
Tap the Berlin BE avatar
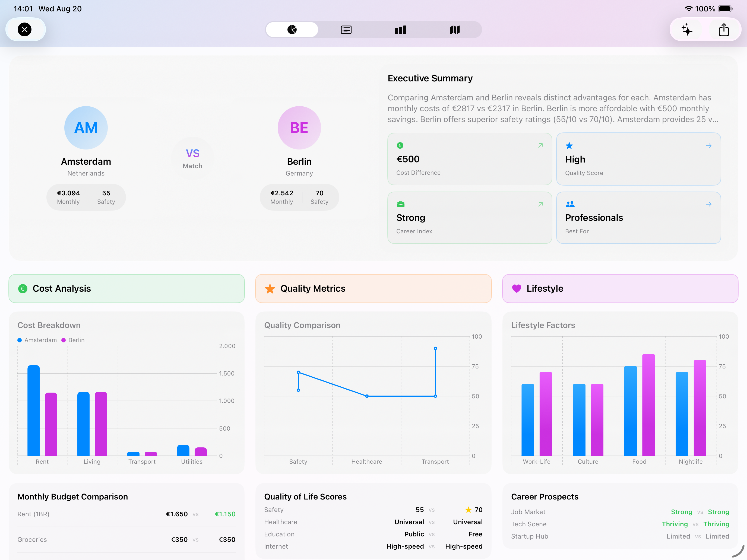point(299,128)
